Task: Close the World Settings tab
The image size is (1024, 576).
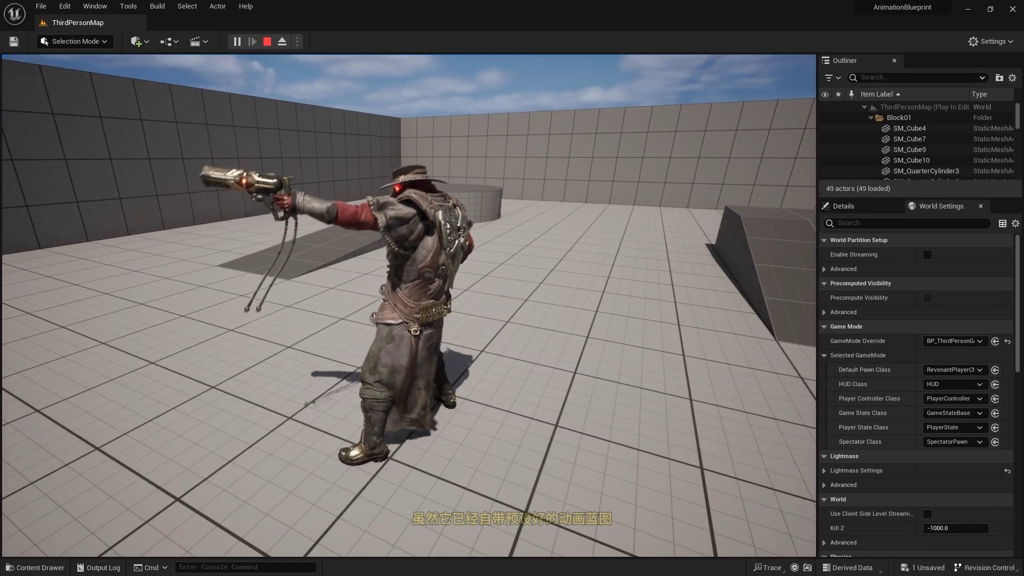Action: coord(980,206)
